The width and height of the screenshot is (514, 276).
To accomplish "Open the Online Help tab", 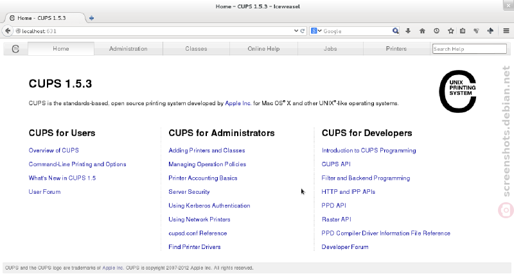I will (x=263, y=49).
